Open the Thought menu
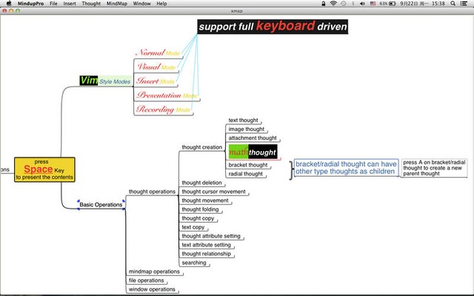The image size is (474, 296). click(x=91, y=4)
